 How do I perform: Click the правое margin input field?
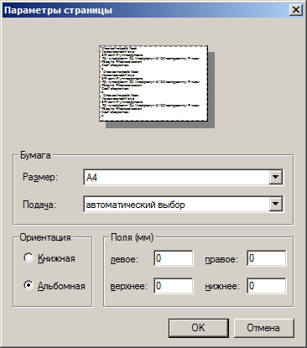coord(267,258)
